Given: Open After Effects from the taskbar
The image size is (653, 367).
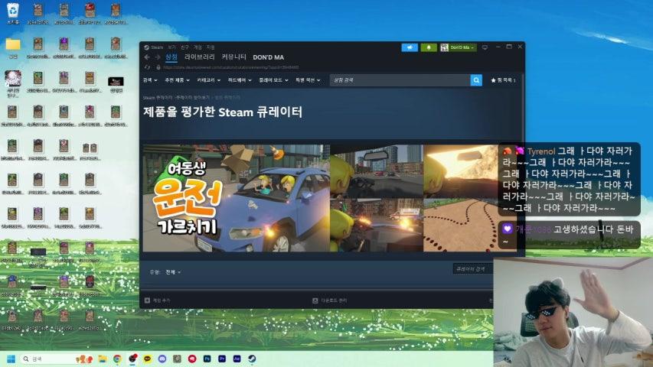Looking at the screenshot, I should (237, 359).
